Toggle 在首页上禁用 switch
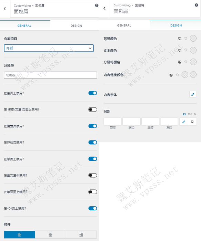The image size is (201, 241). [x=93, y=93]
